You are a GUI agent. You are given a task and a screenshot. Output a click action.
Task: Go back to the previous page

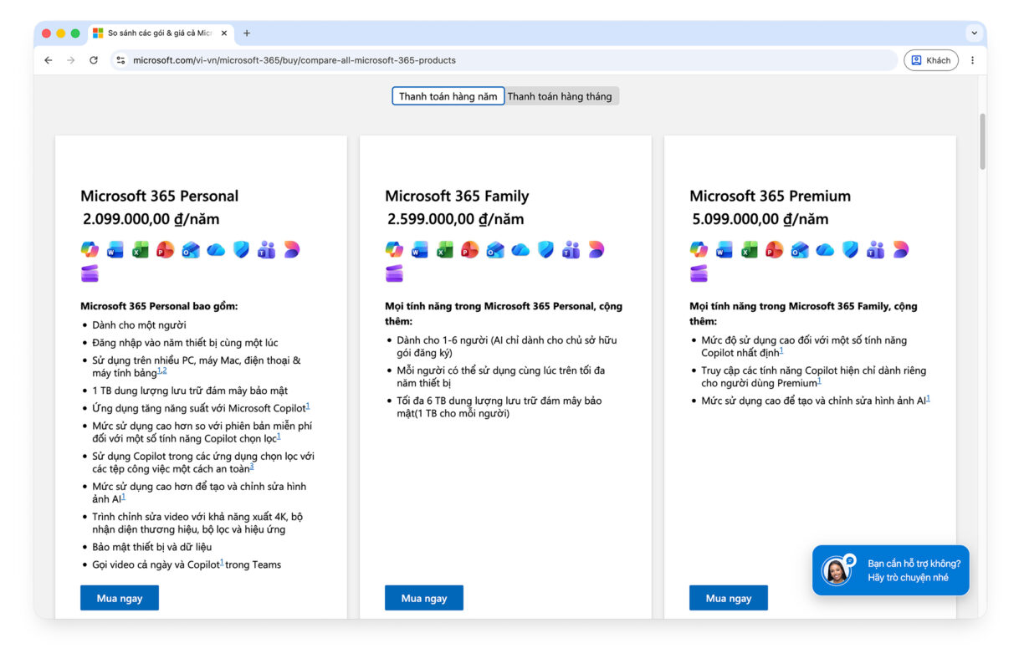[49, 60]
